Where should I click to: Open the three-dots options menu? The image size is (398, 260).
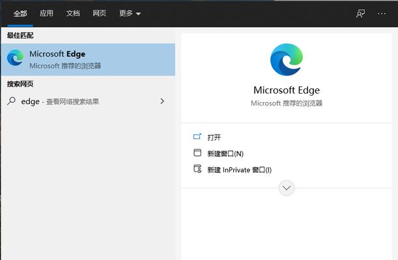tap(382, 14)
